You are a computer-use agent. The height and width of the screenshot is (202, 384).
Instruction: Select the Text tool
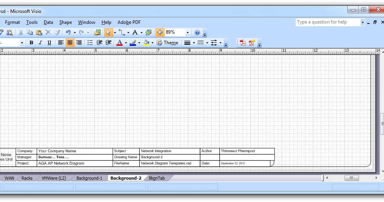pyautogui.click(x=135, y=32)
